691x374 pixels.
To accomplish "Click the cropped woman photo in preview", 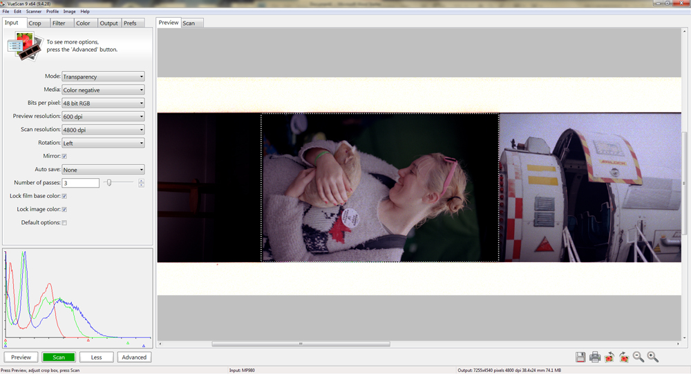I will coord(380,188).
